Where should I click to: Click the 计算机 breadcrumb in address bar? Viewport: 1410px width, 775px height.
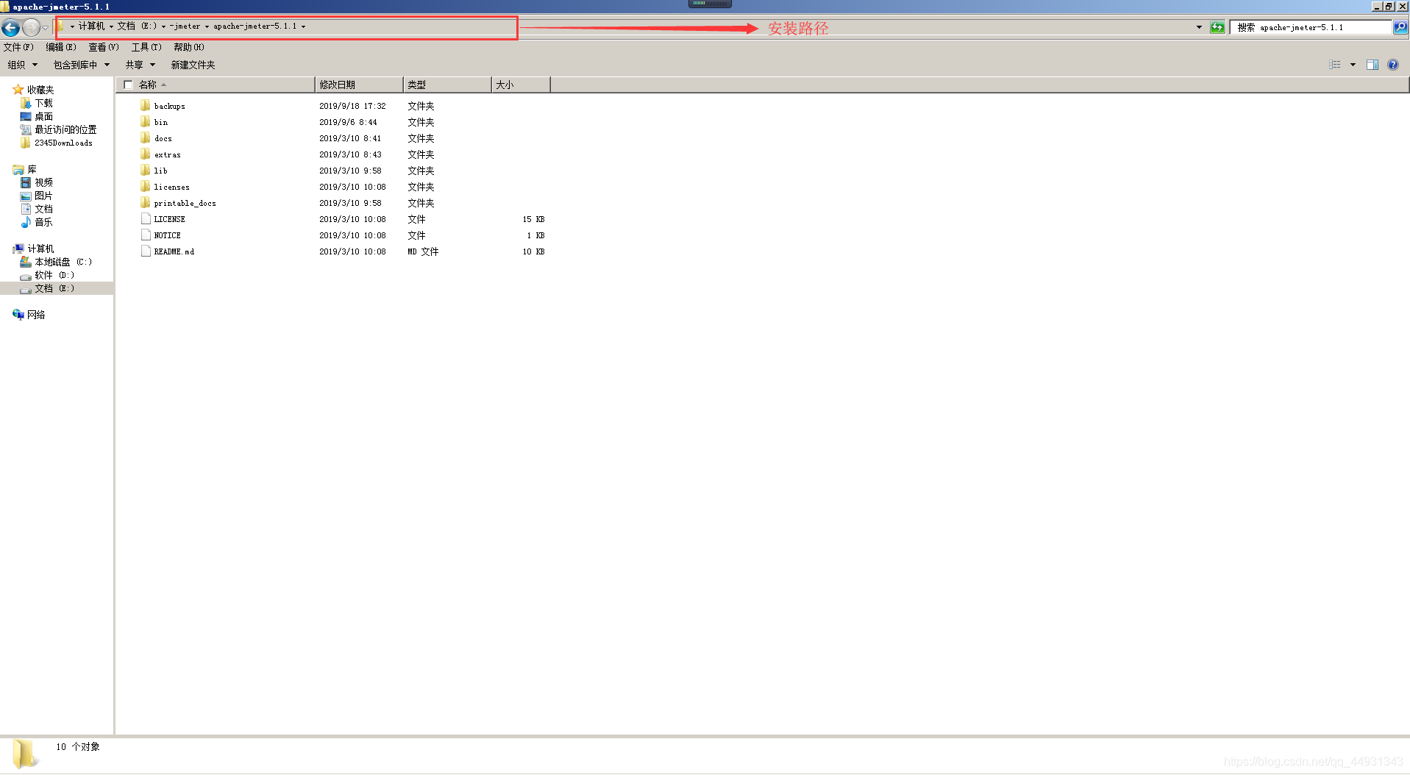pos(92,26)
